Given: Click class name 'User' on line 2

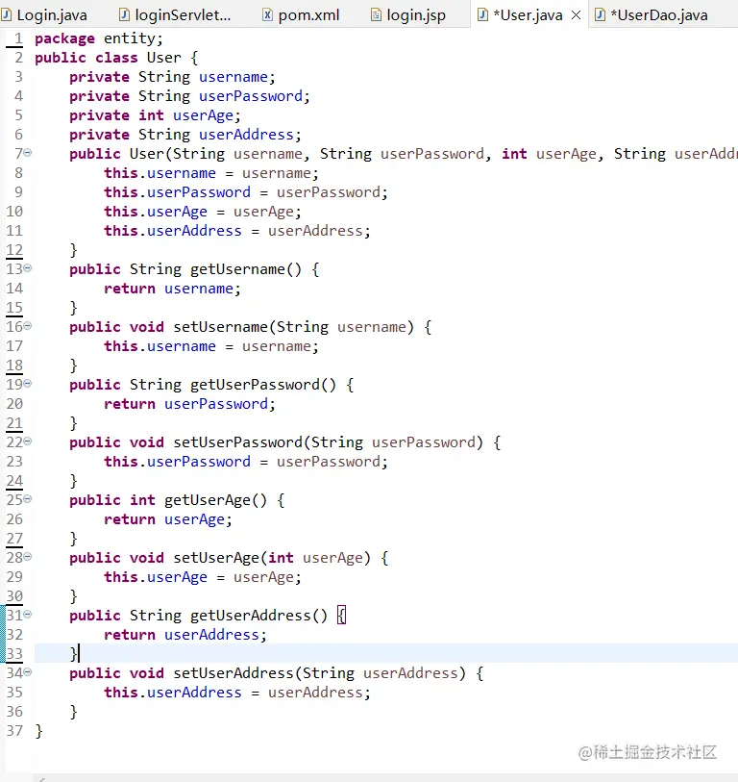Looking at the screenshot, I should (x=164, y=58).
